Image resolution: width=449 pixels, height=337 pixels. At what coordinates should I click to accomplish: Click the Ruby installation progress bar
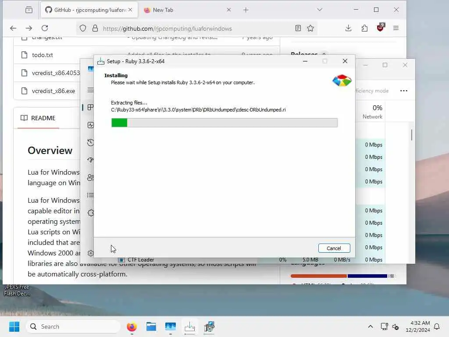pyautogui.click(x=224, y=123)
